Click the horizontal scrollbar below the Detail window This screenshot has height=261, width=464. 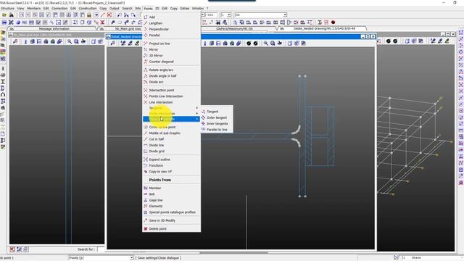(x=233, y=253)
